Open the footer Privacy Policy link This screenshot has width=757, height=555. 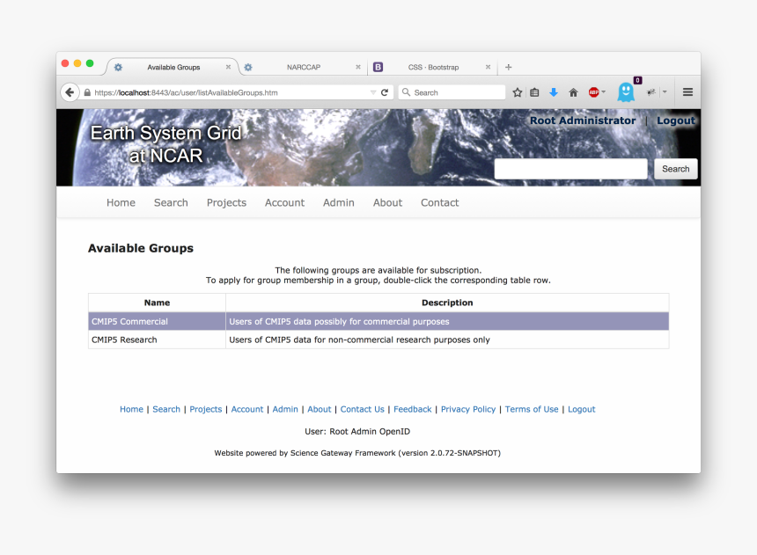[467, 409]
